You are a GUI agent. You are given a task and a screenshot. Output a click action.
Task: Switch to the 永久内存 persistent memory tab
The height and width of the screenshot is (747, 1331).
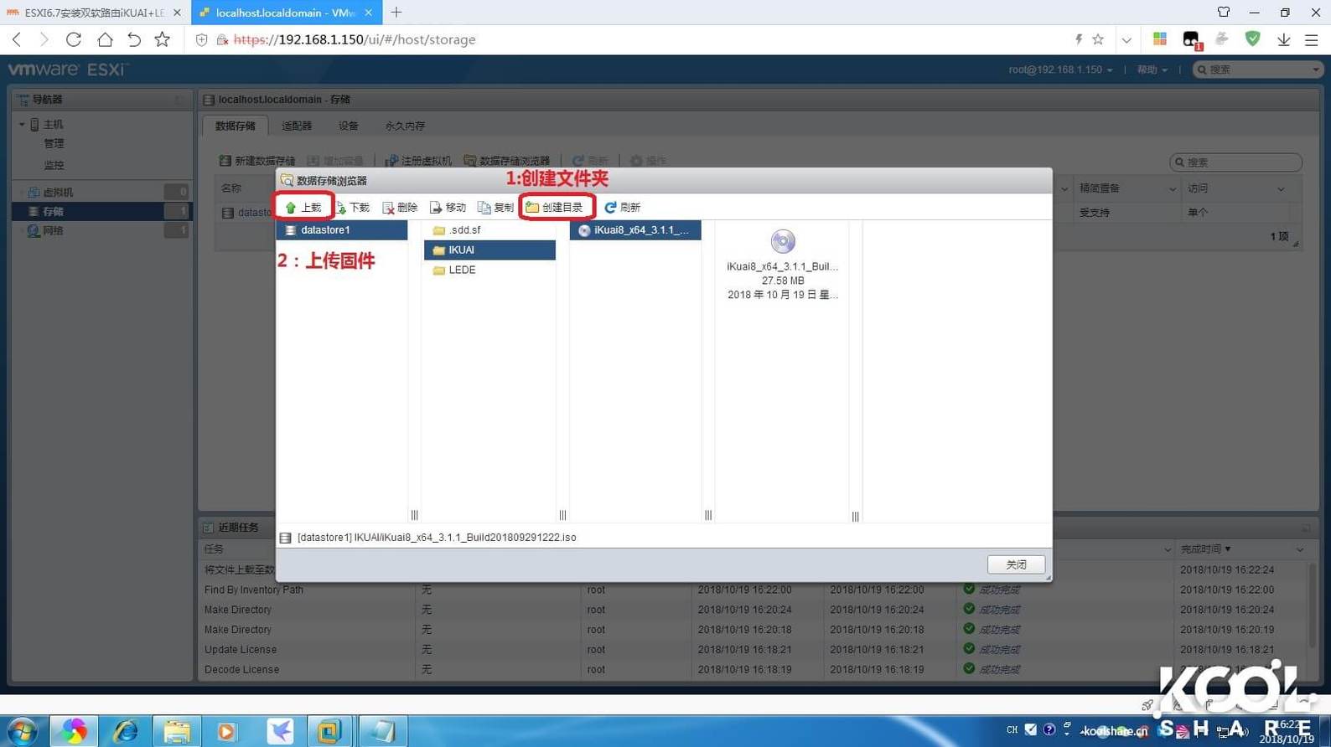[405, 126]
